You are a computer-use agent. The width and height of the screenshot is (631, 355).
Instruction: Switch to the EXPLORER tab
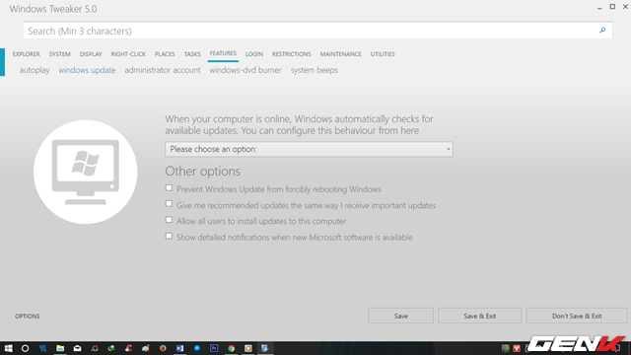(x=27, y=54)
